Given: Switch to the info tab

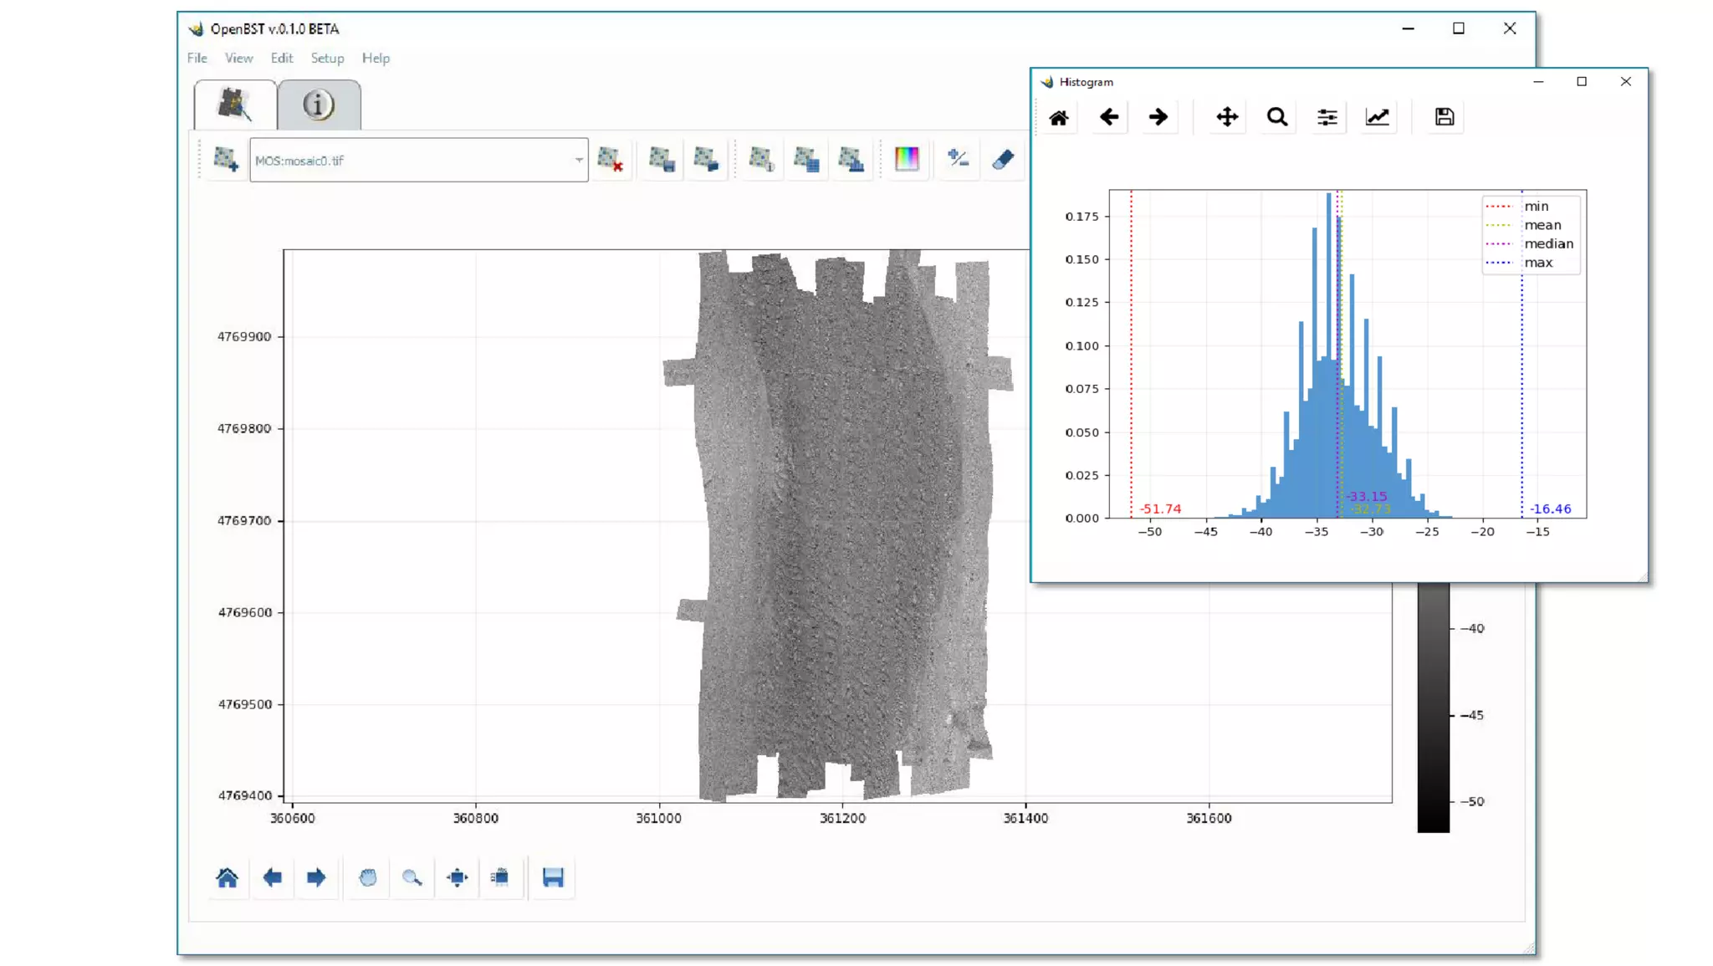Looking at the screenshot, I should (319, 105).
